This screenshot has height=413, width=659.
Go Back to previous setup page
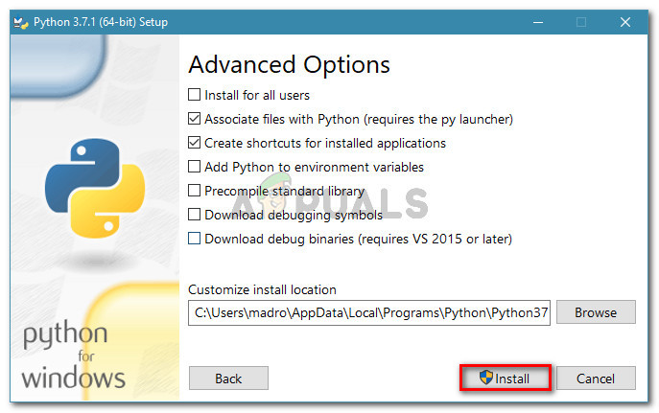click(x=228, y=379)
